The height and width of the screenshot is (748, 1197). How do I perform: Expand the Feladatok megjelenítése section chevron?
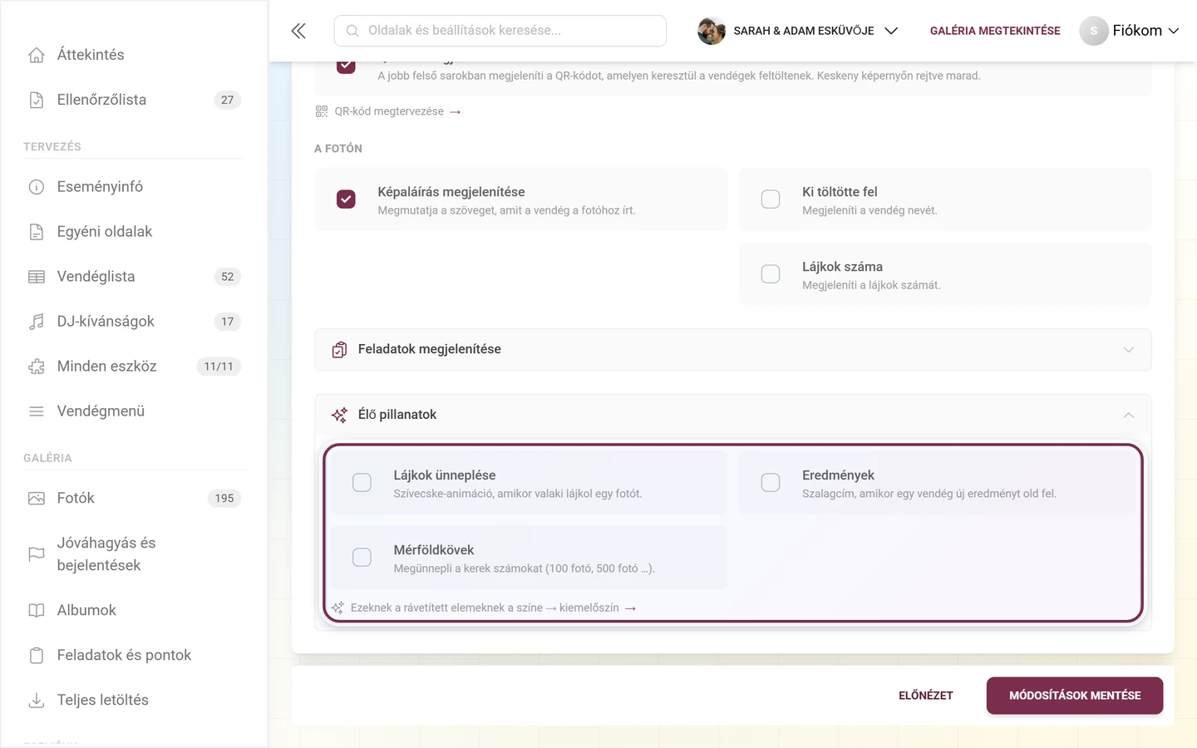click(x=1128, y=350)
